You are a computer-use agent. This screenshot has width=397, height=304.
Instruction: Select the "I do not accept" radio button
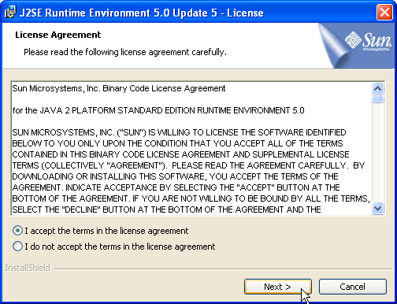click(x=17, y=247)
